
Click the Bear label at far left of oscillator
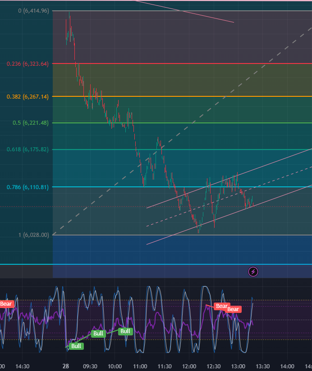[x=6, y=304]
